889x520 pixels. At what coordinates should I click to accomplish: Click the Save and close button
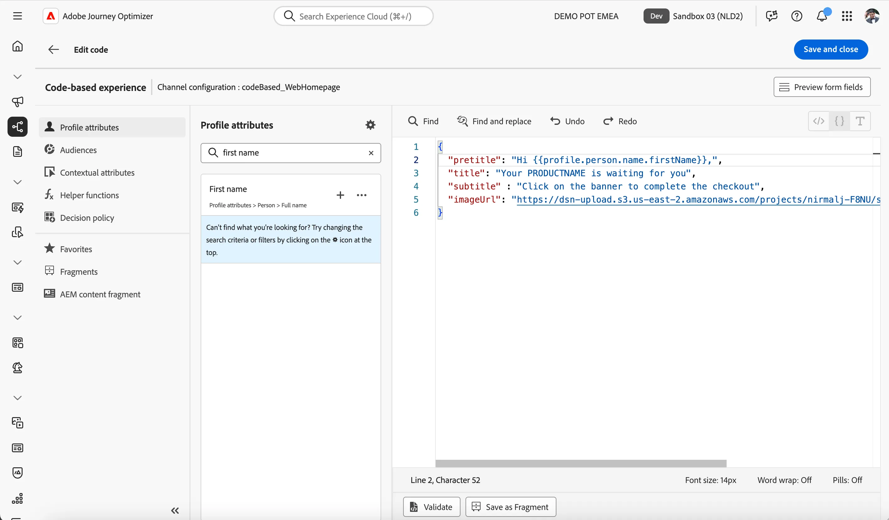click(x=831, y=50)
